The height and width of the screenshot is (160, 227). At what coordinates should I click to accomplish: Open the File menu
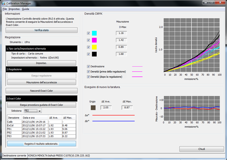tap(5, 9)
